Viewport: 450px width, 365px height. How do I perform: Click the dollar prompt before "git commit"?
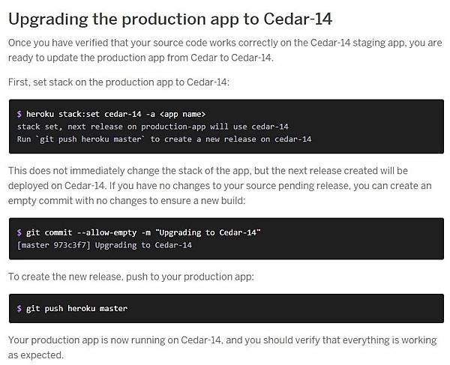[19, 233]
